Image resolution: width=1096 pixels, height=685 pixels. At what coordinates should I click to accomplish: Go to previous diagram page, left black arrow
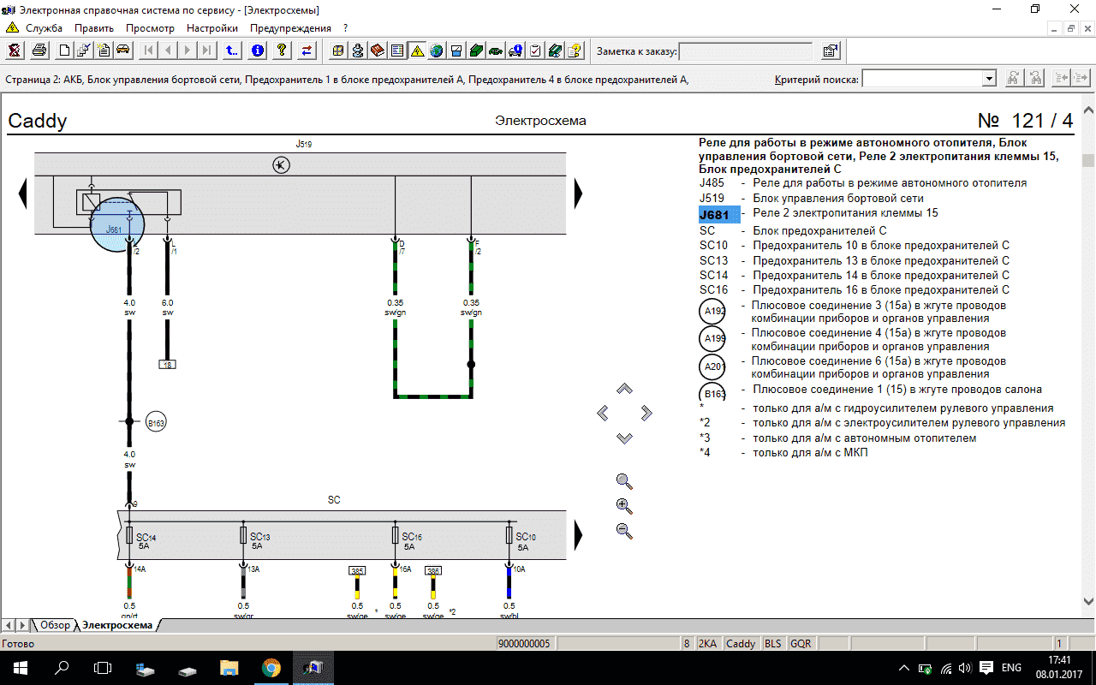(x=23, y=194)
